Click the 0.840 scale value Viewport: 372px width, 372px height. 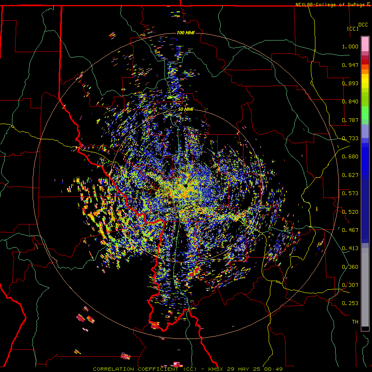tap(350, 102)
